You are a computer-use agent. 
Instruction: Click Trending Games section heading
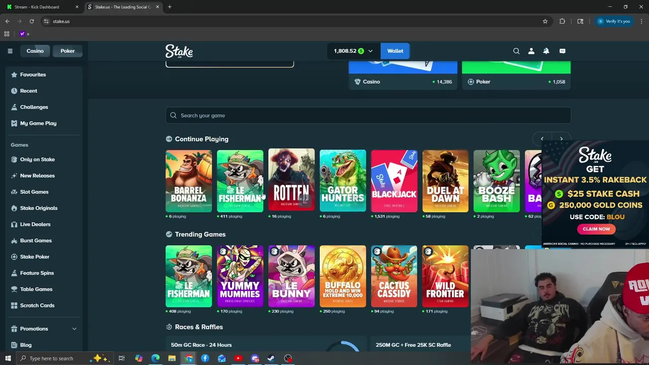pyautogui.click(x=200, y=234)
